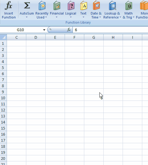The height and width of the screenshot is (165, 148).
Task: Open the More Functions book icon
Action: click(x=144, y=5)
